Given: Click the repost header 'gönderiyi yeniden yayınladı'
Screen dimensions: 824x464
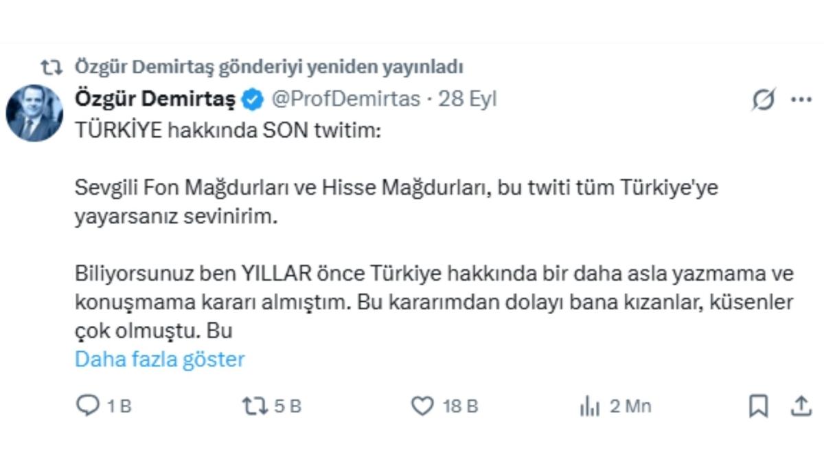Looking at the screenshot, I should (x=340, y=67).
